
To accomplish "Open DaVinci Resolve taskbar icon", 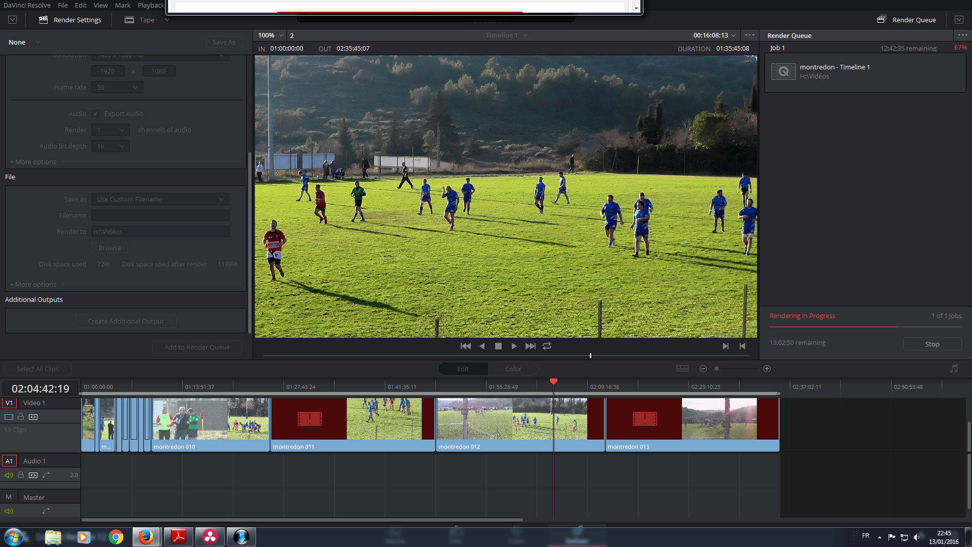I will click(x=210, y=537).
